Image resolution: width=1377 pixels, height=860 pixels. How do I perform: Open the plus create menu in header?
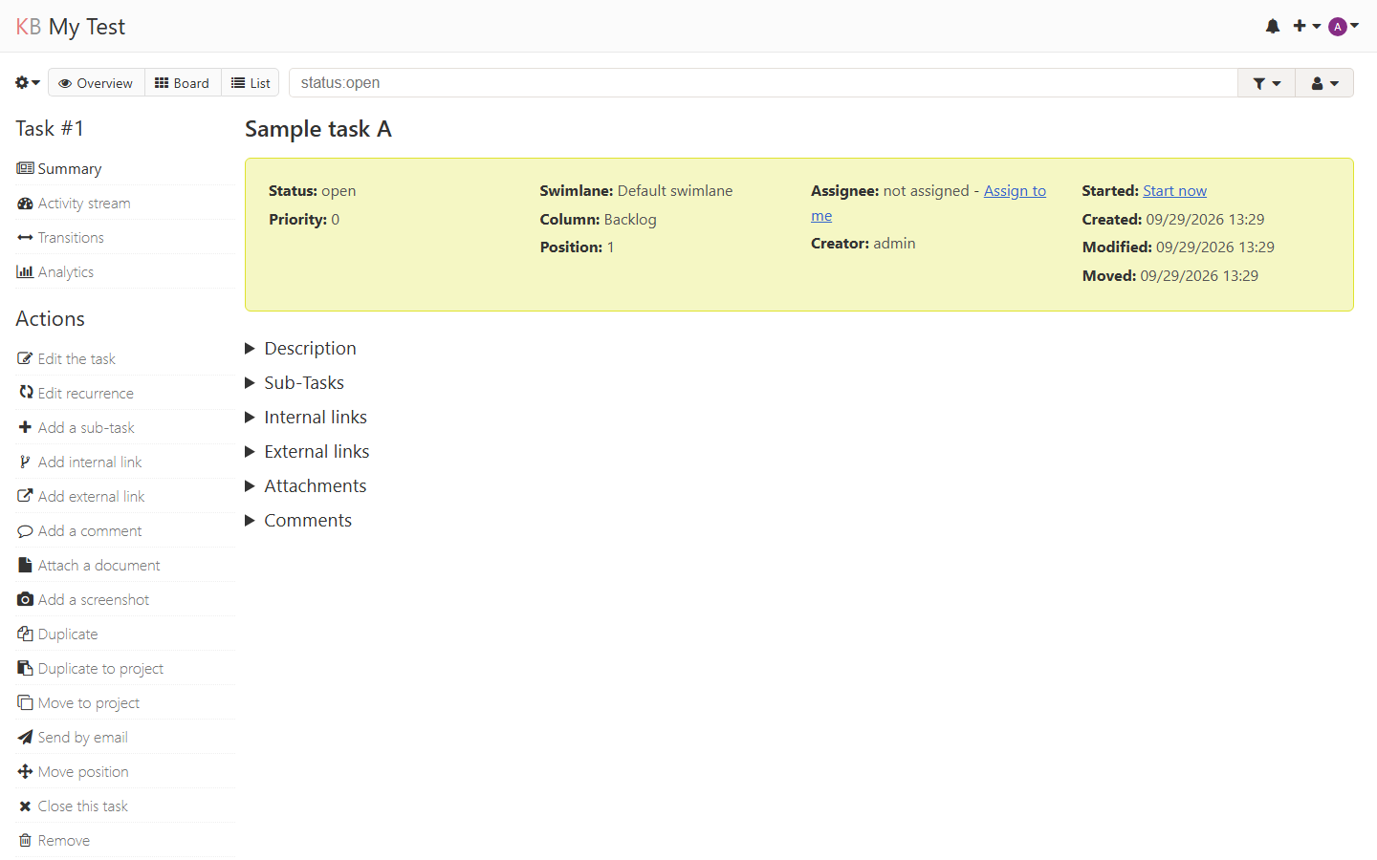[1306, 27]
